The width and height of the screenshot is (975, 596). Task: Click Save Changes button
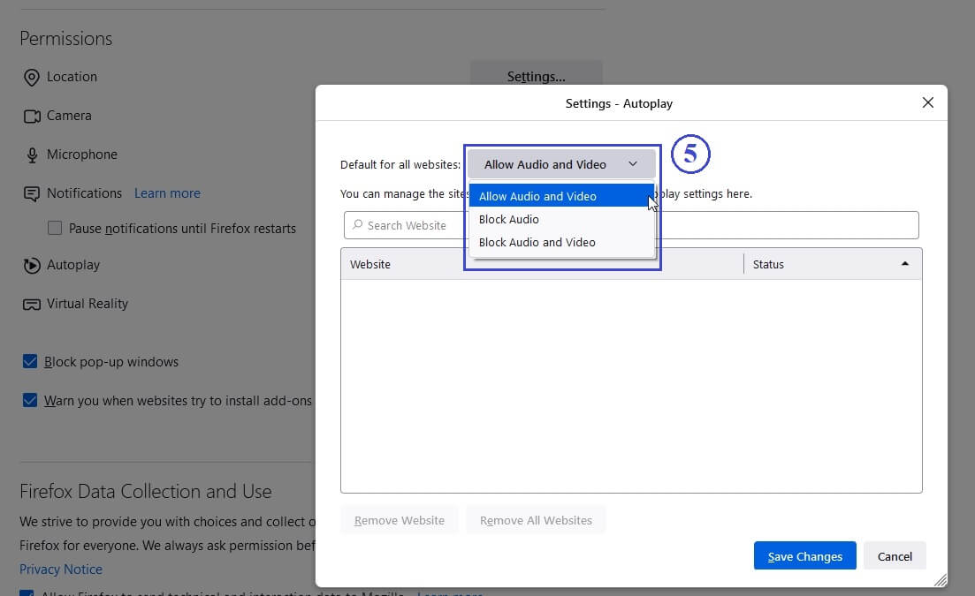804,555
